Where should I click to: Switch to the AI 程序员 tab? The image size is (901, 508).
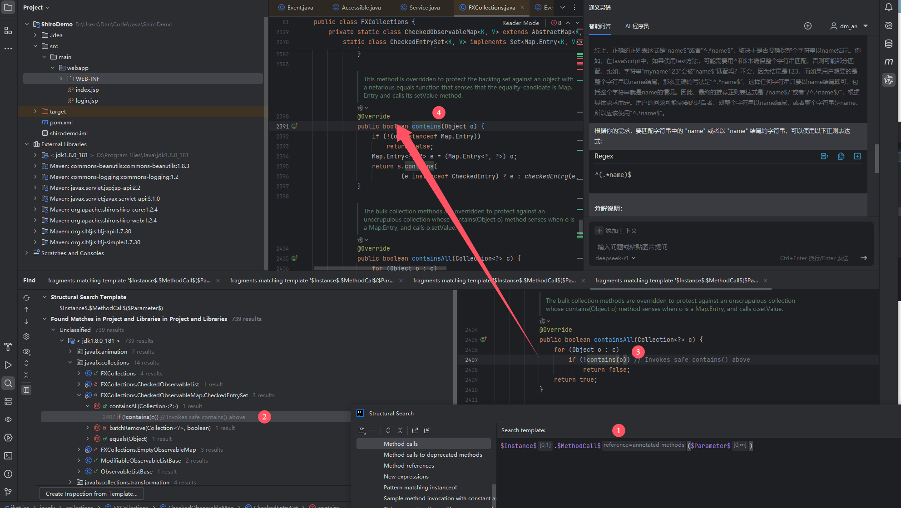coord(637,26)
